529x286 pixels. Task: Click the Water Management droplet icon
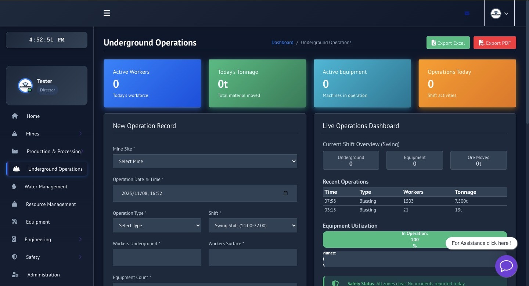tap(14, 187)
